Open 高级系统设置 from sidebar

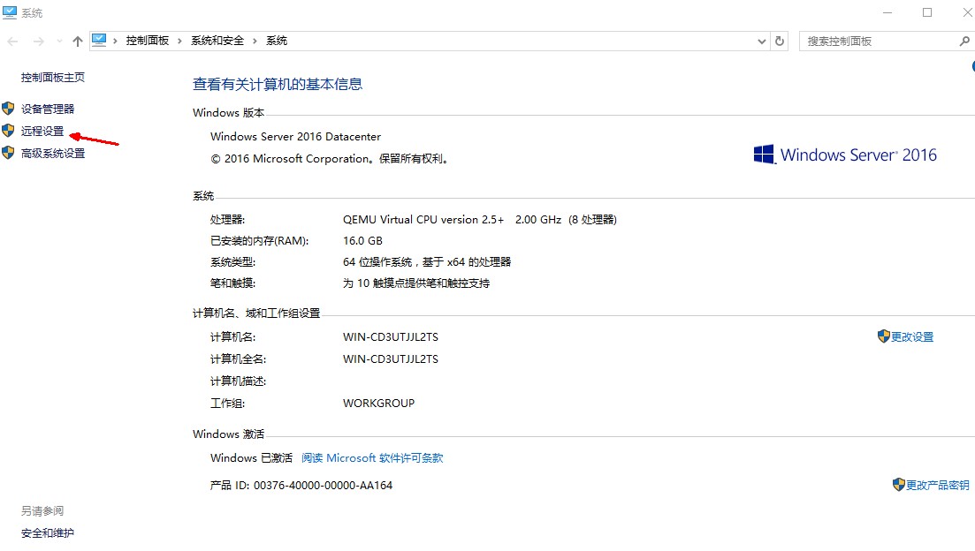point(53,153)
